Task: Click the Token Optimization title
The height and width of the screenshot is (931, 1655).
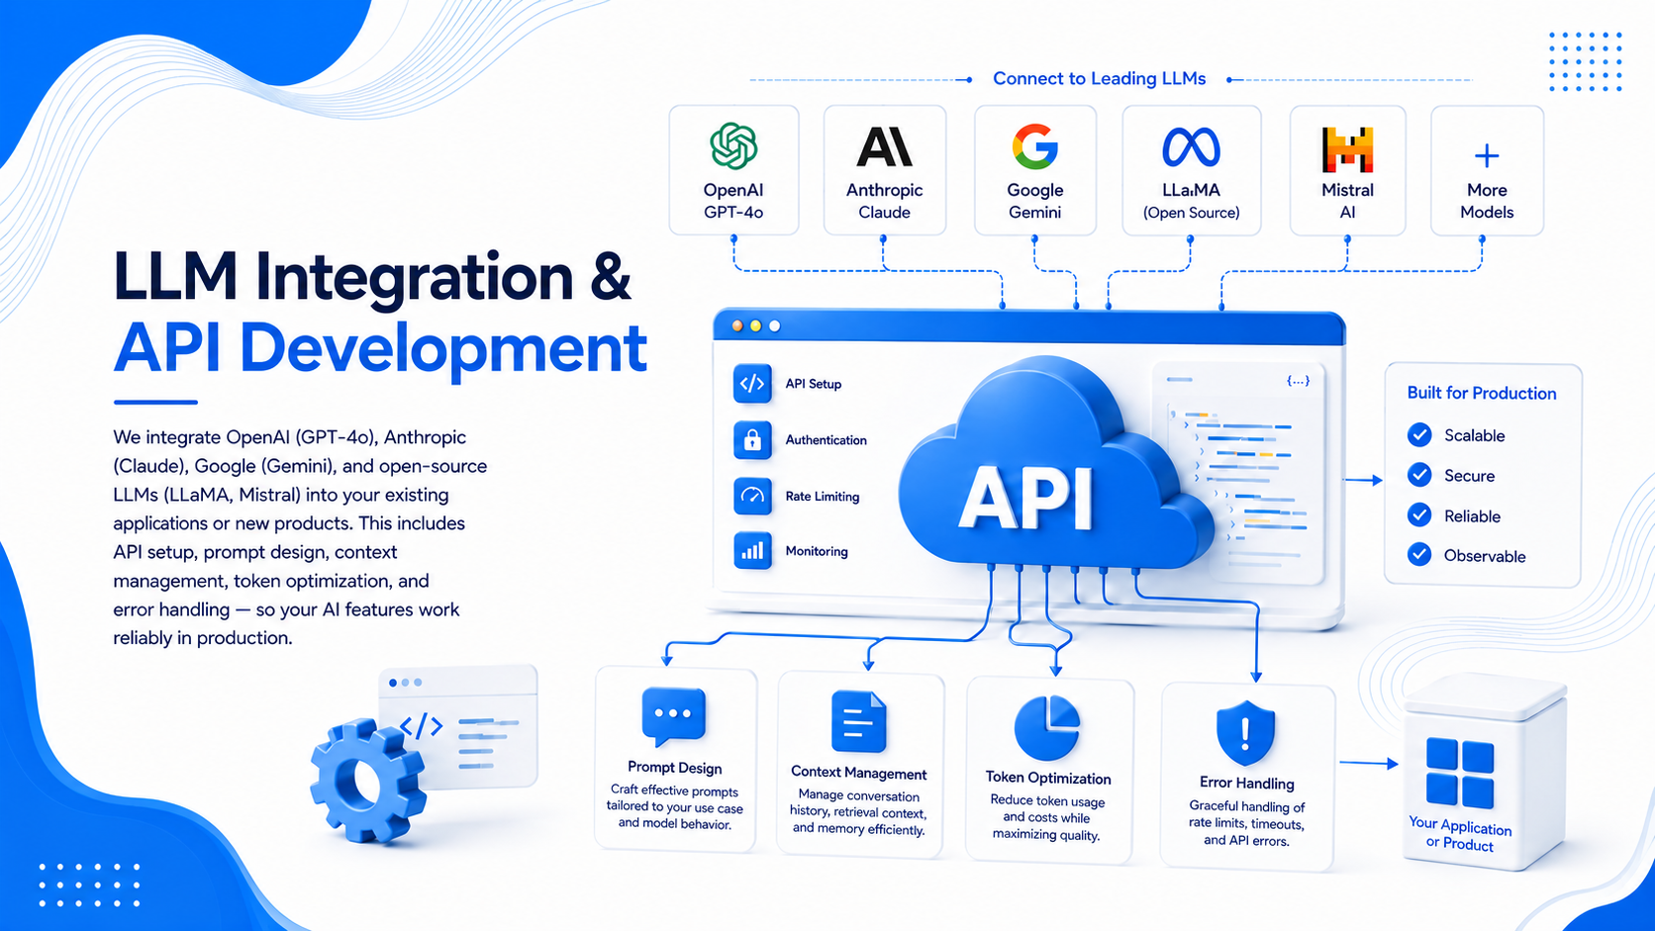Action: point(1047,779)
